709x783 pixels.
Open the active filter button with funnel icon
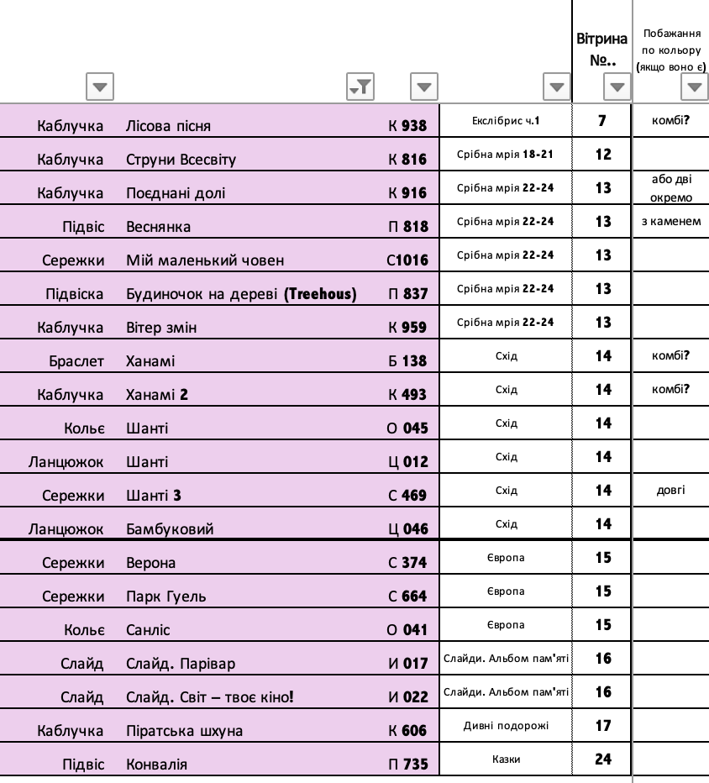(x=360, y=87)
